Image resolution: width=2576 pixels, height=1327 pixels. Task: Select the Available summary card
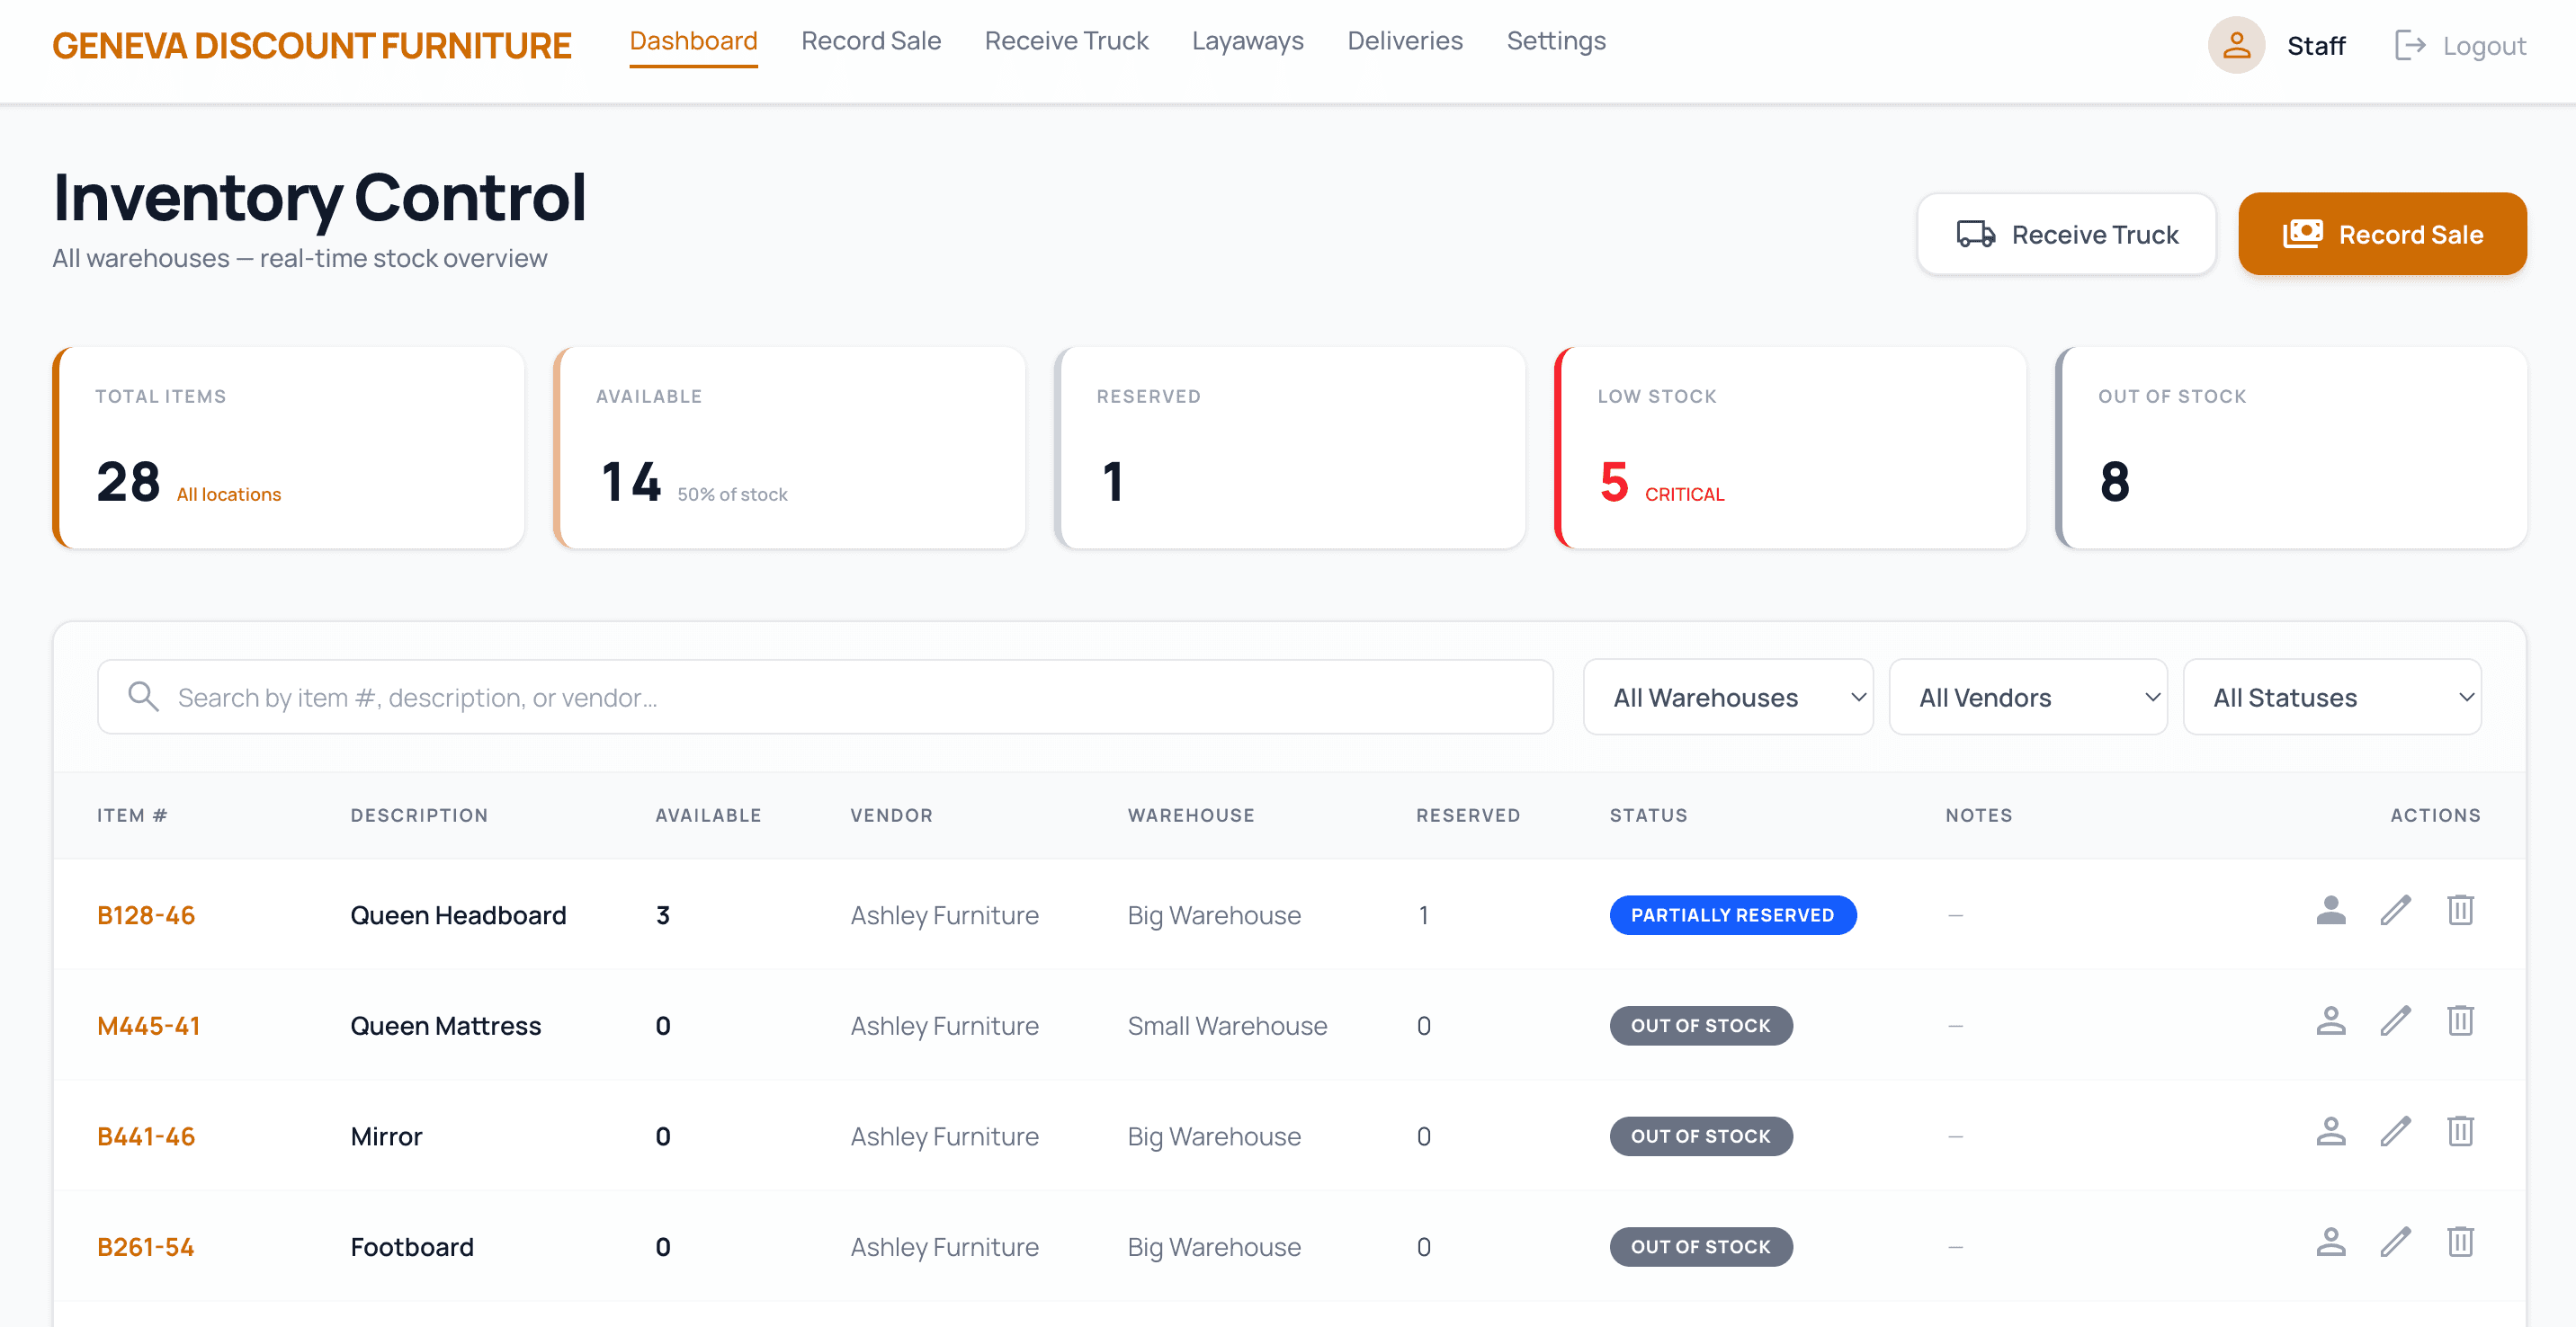(789, 448)
